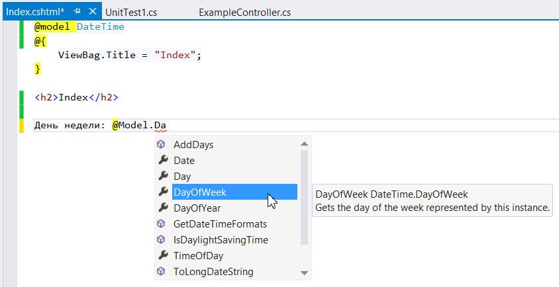Viewport: 559px width, 287px height.
Task: Click the Index text inside the h2 tag
Action: 73,97
